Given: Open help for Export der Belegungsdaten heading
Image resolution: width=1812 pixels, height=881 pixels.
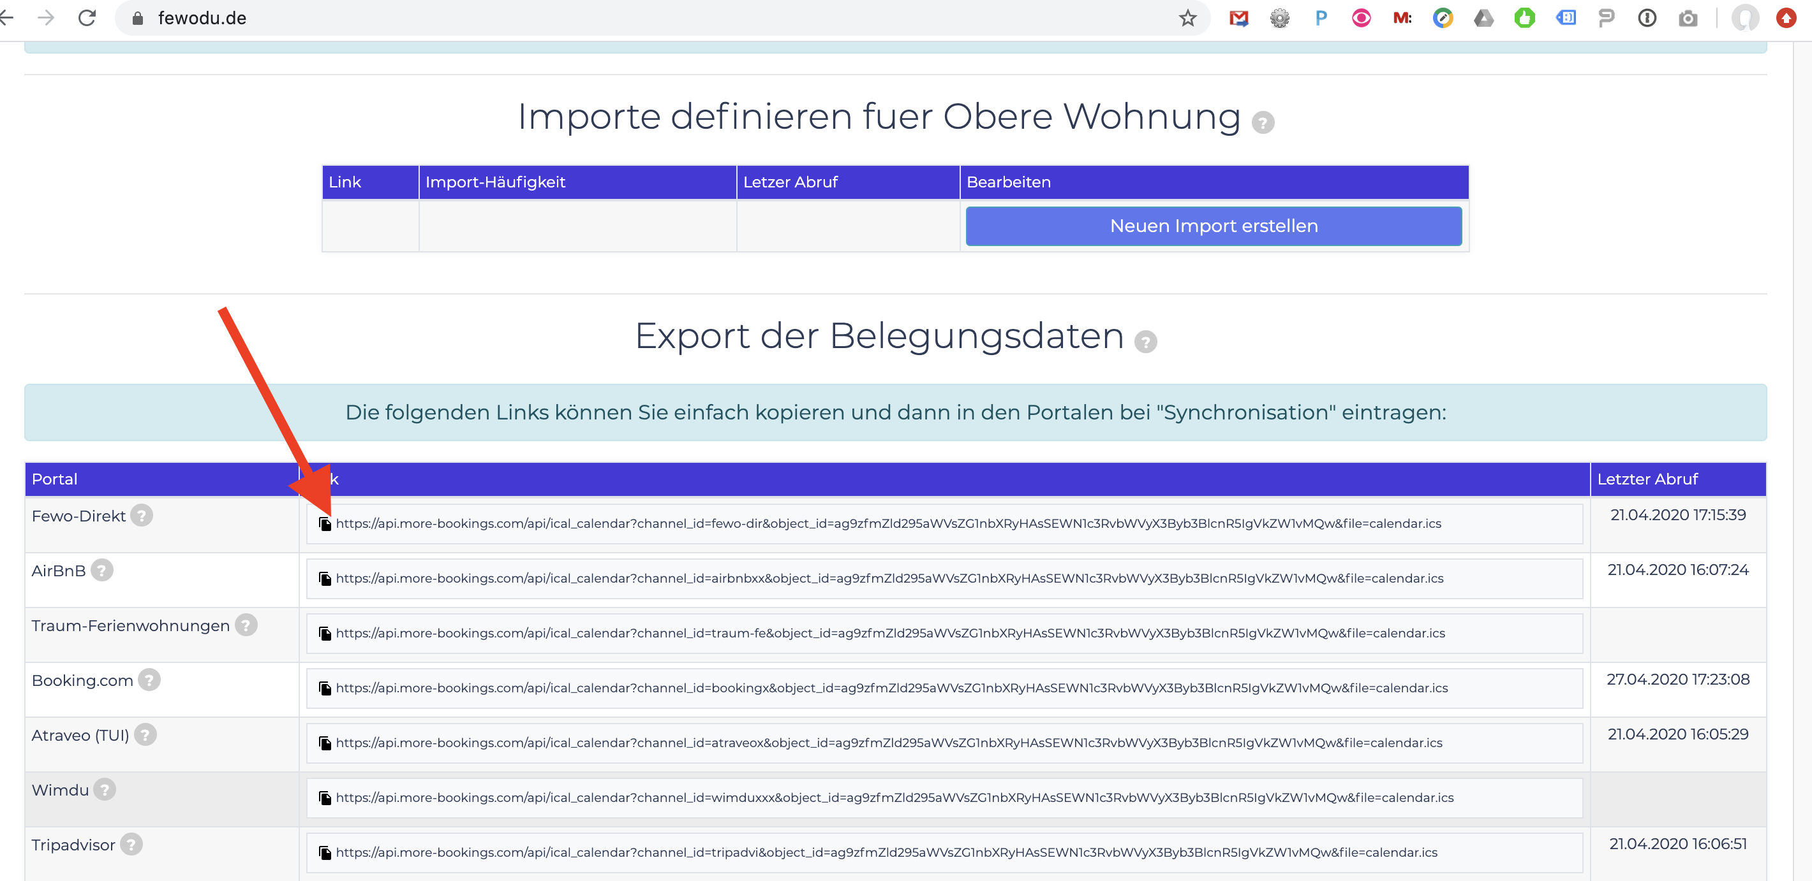Looking at the screenshot, I should (x=1145, y=342).
